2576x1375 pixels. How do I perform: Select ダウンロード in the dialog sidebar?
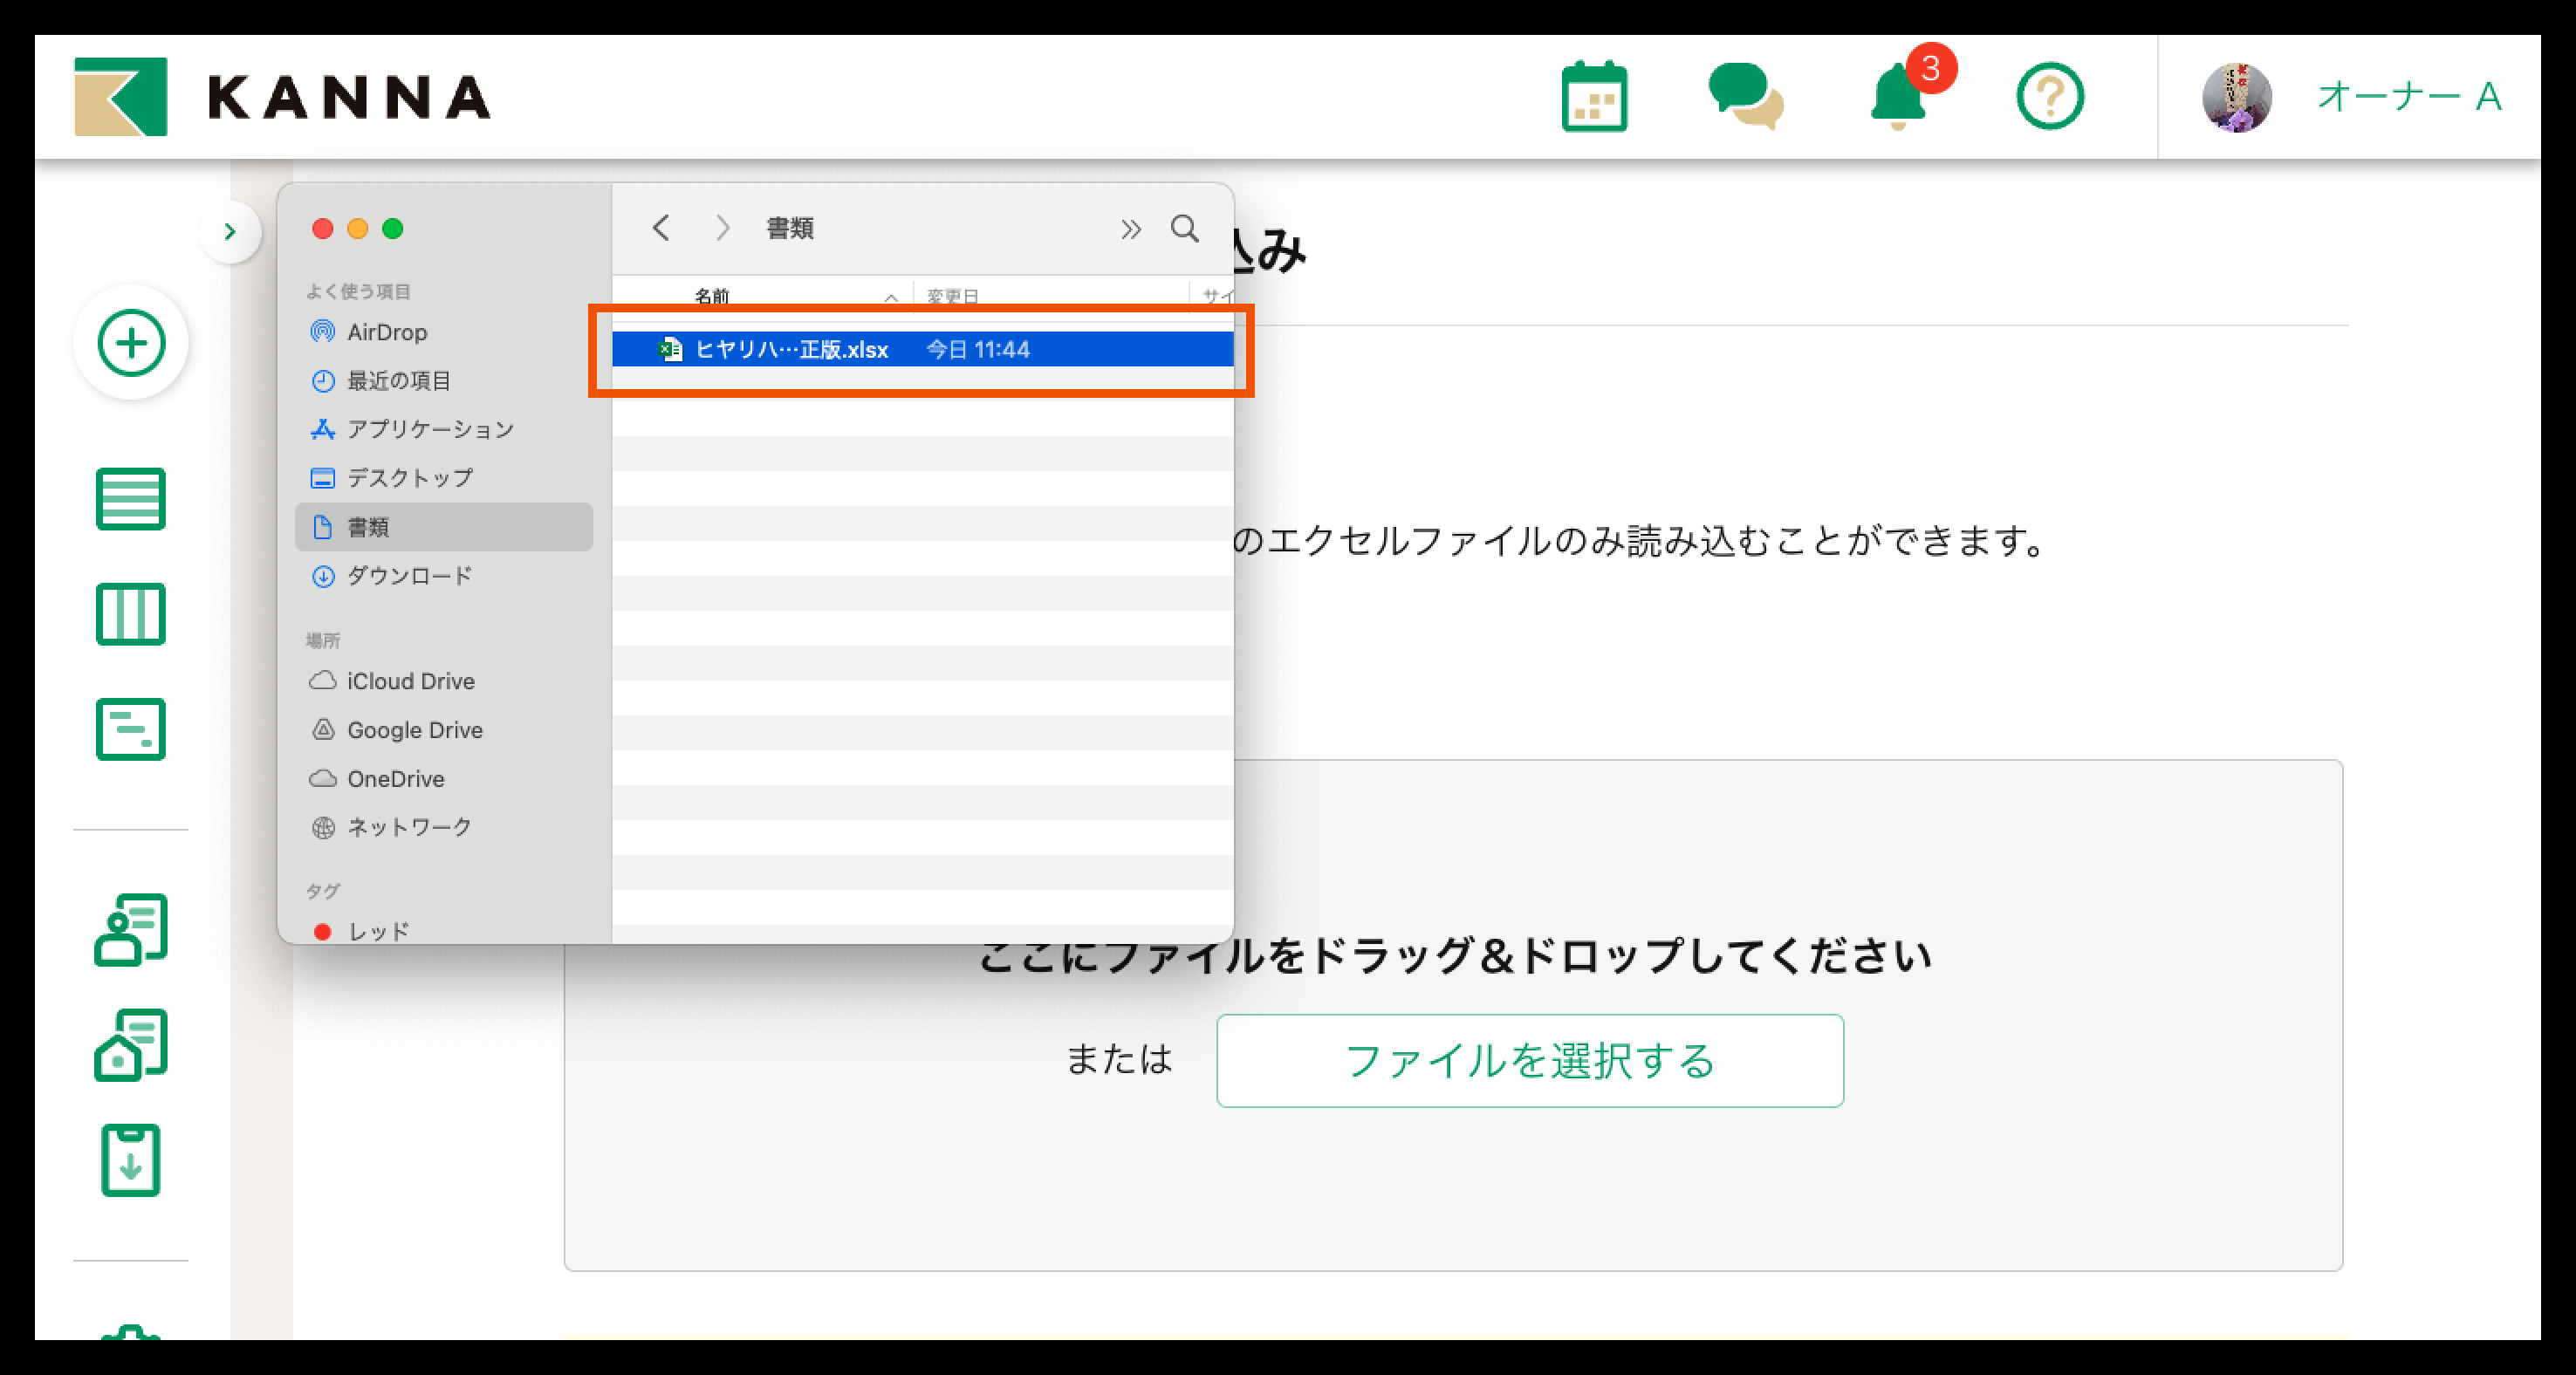(x=409, y=576)
